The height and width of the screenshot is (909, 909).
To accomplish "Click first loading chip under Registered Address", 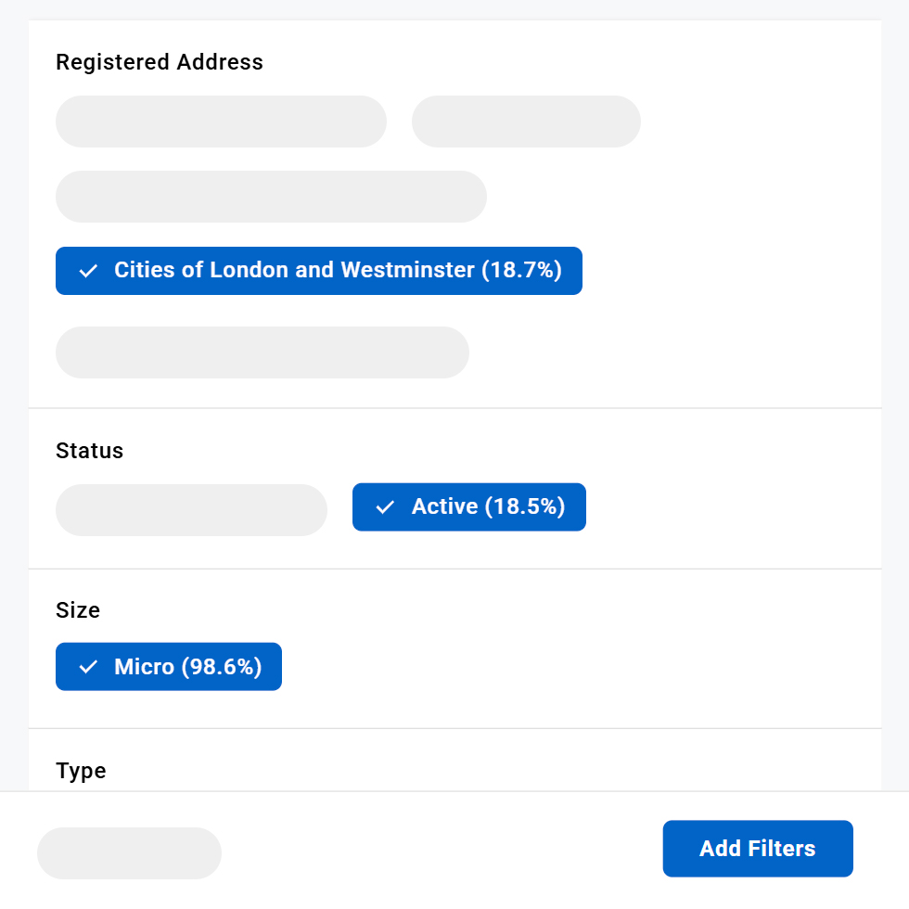I will click(221, 122).
